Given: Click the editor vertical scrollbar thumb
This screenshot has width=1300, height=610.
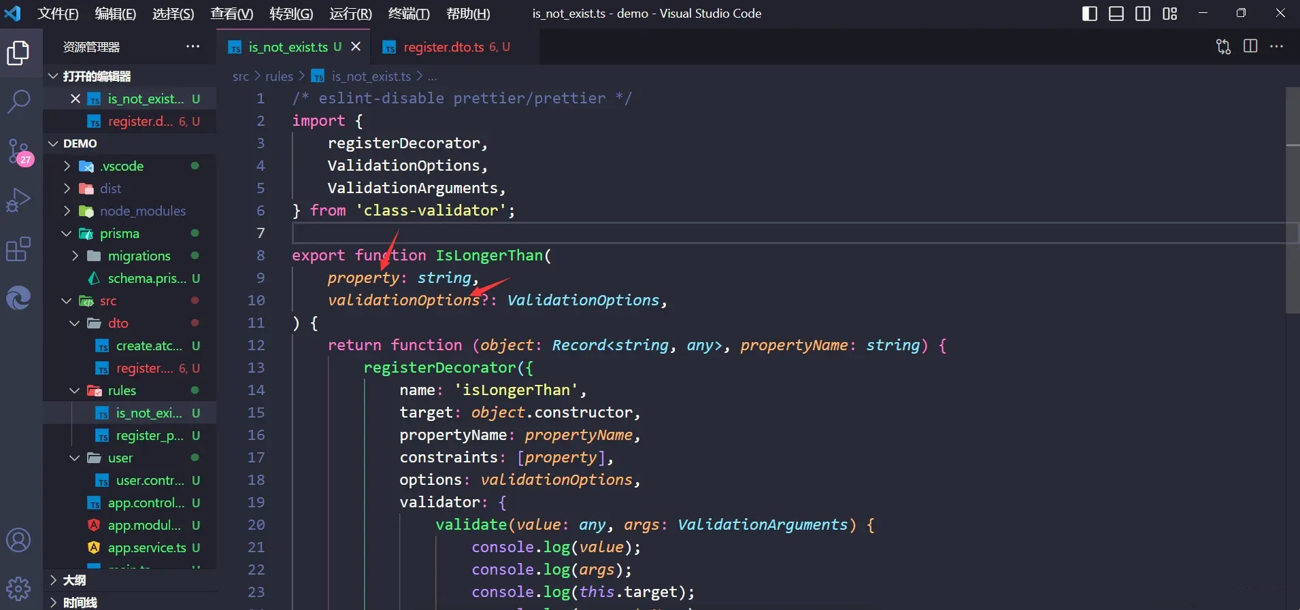Looking at the screenshot, I should tap(1292, 201).
